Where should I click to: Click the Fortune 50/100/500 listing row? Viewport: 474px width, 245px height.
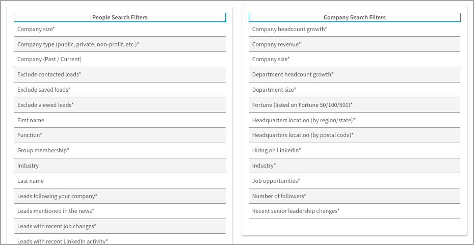[x=302, y=105]
